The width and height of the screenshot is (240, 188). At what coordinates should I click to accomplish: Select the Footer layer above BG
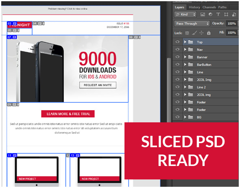coord(211,110)
